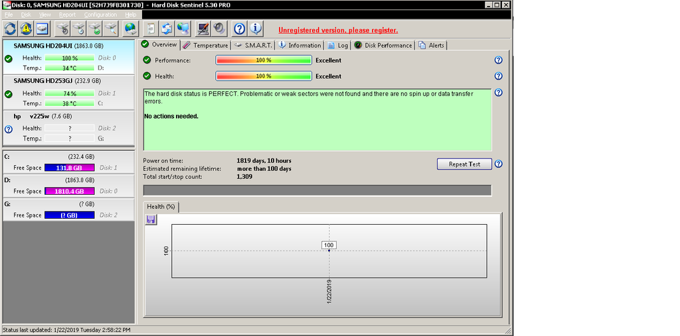Open the Disk Performance tab
The width and height of the screenshot is (680, 336).
click(383, 46)
